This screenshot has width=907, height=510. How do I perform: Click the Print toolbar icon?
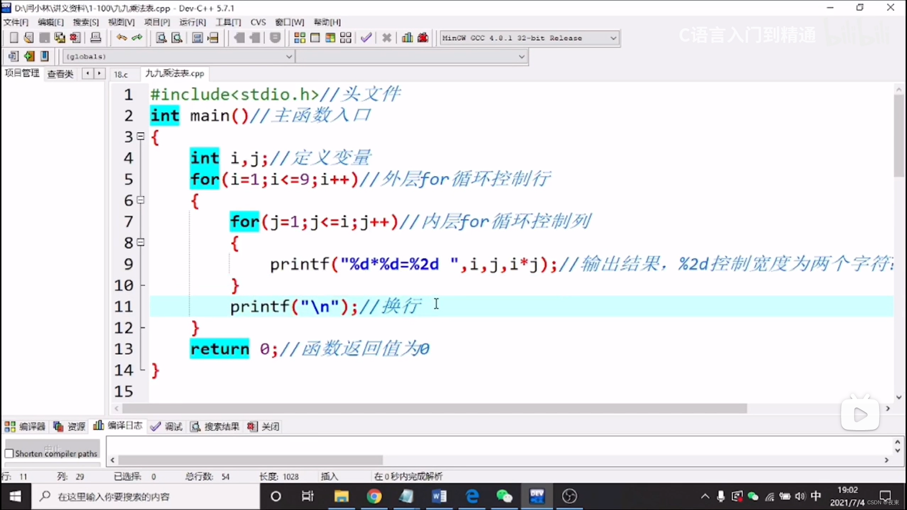pyautogui.click(x=95, y=38)
